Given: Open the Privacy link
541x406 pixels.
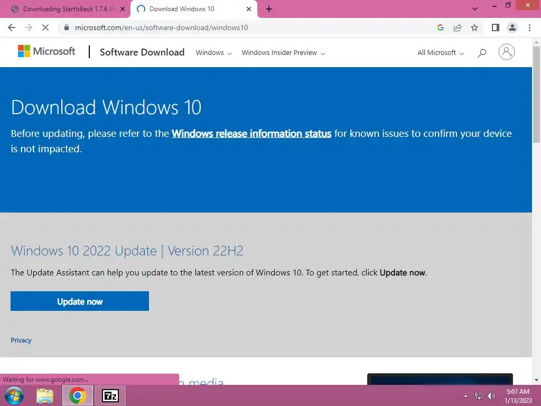Looking at the screenshot, I should tap(21, 340).
